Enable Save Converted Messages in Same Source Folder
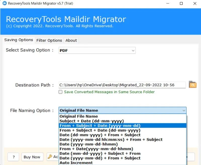The width and height of the screenshot is (201, 165). (61, 92)
